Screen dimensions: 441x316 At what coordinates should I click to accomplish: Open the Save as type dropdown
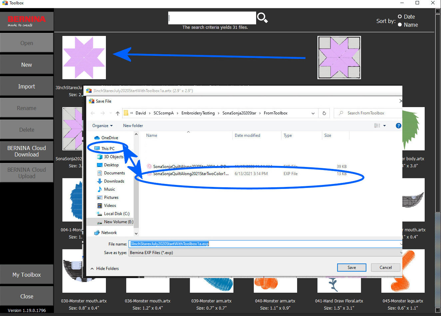(x=265, y=253)
